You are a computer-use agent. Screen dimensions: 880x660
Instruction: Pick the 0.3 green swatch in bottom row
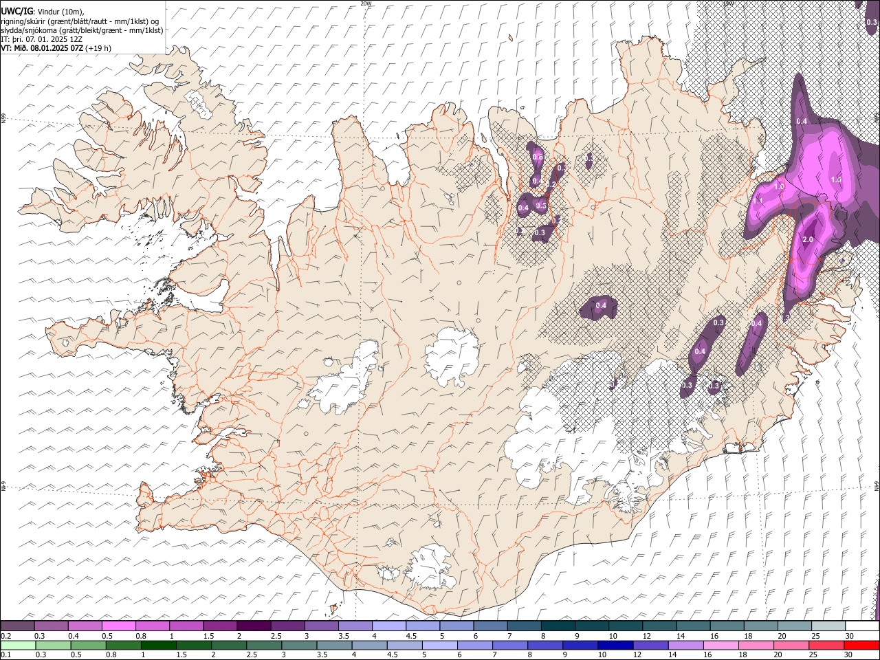pyautogui.click(x=53, y=645)
